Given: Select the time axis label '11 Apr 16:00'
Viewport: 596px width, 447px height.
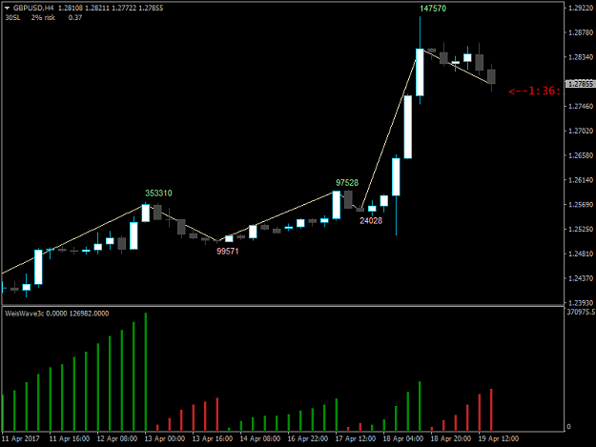Looking at the screenshot, I should (70, 438).
